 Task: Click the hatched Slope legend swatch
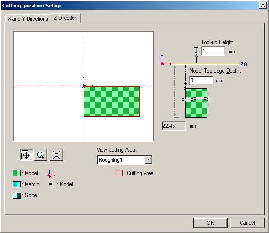pyautogui.click(x=17, y=195)
